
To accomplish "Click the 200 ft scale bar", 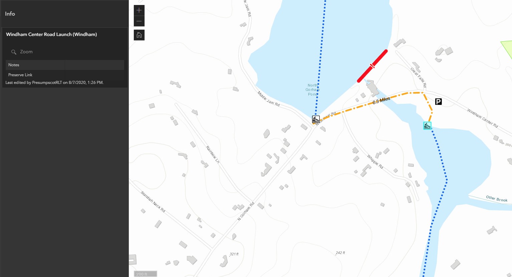I will click(146, 274).
